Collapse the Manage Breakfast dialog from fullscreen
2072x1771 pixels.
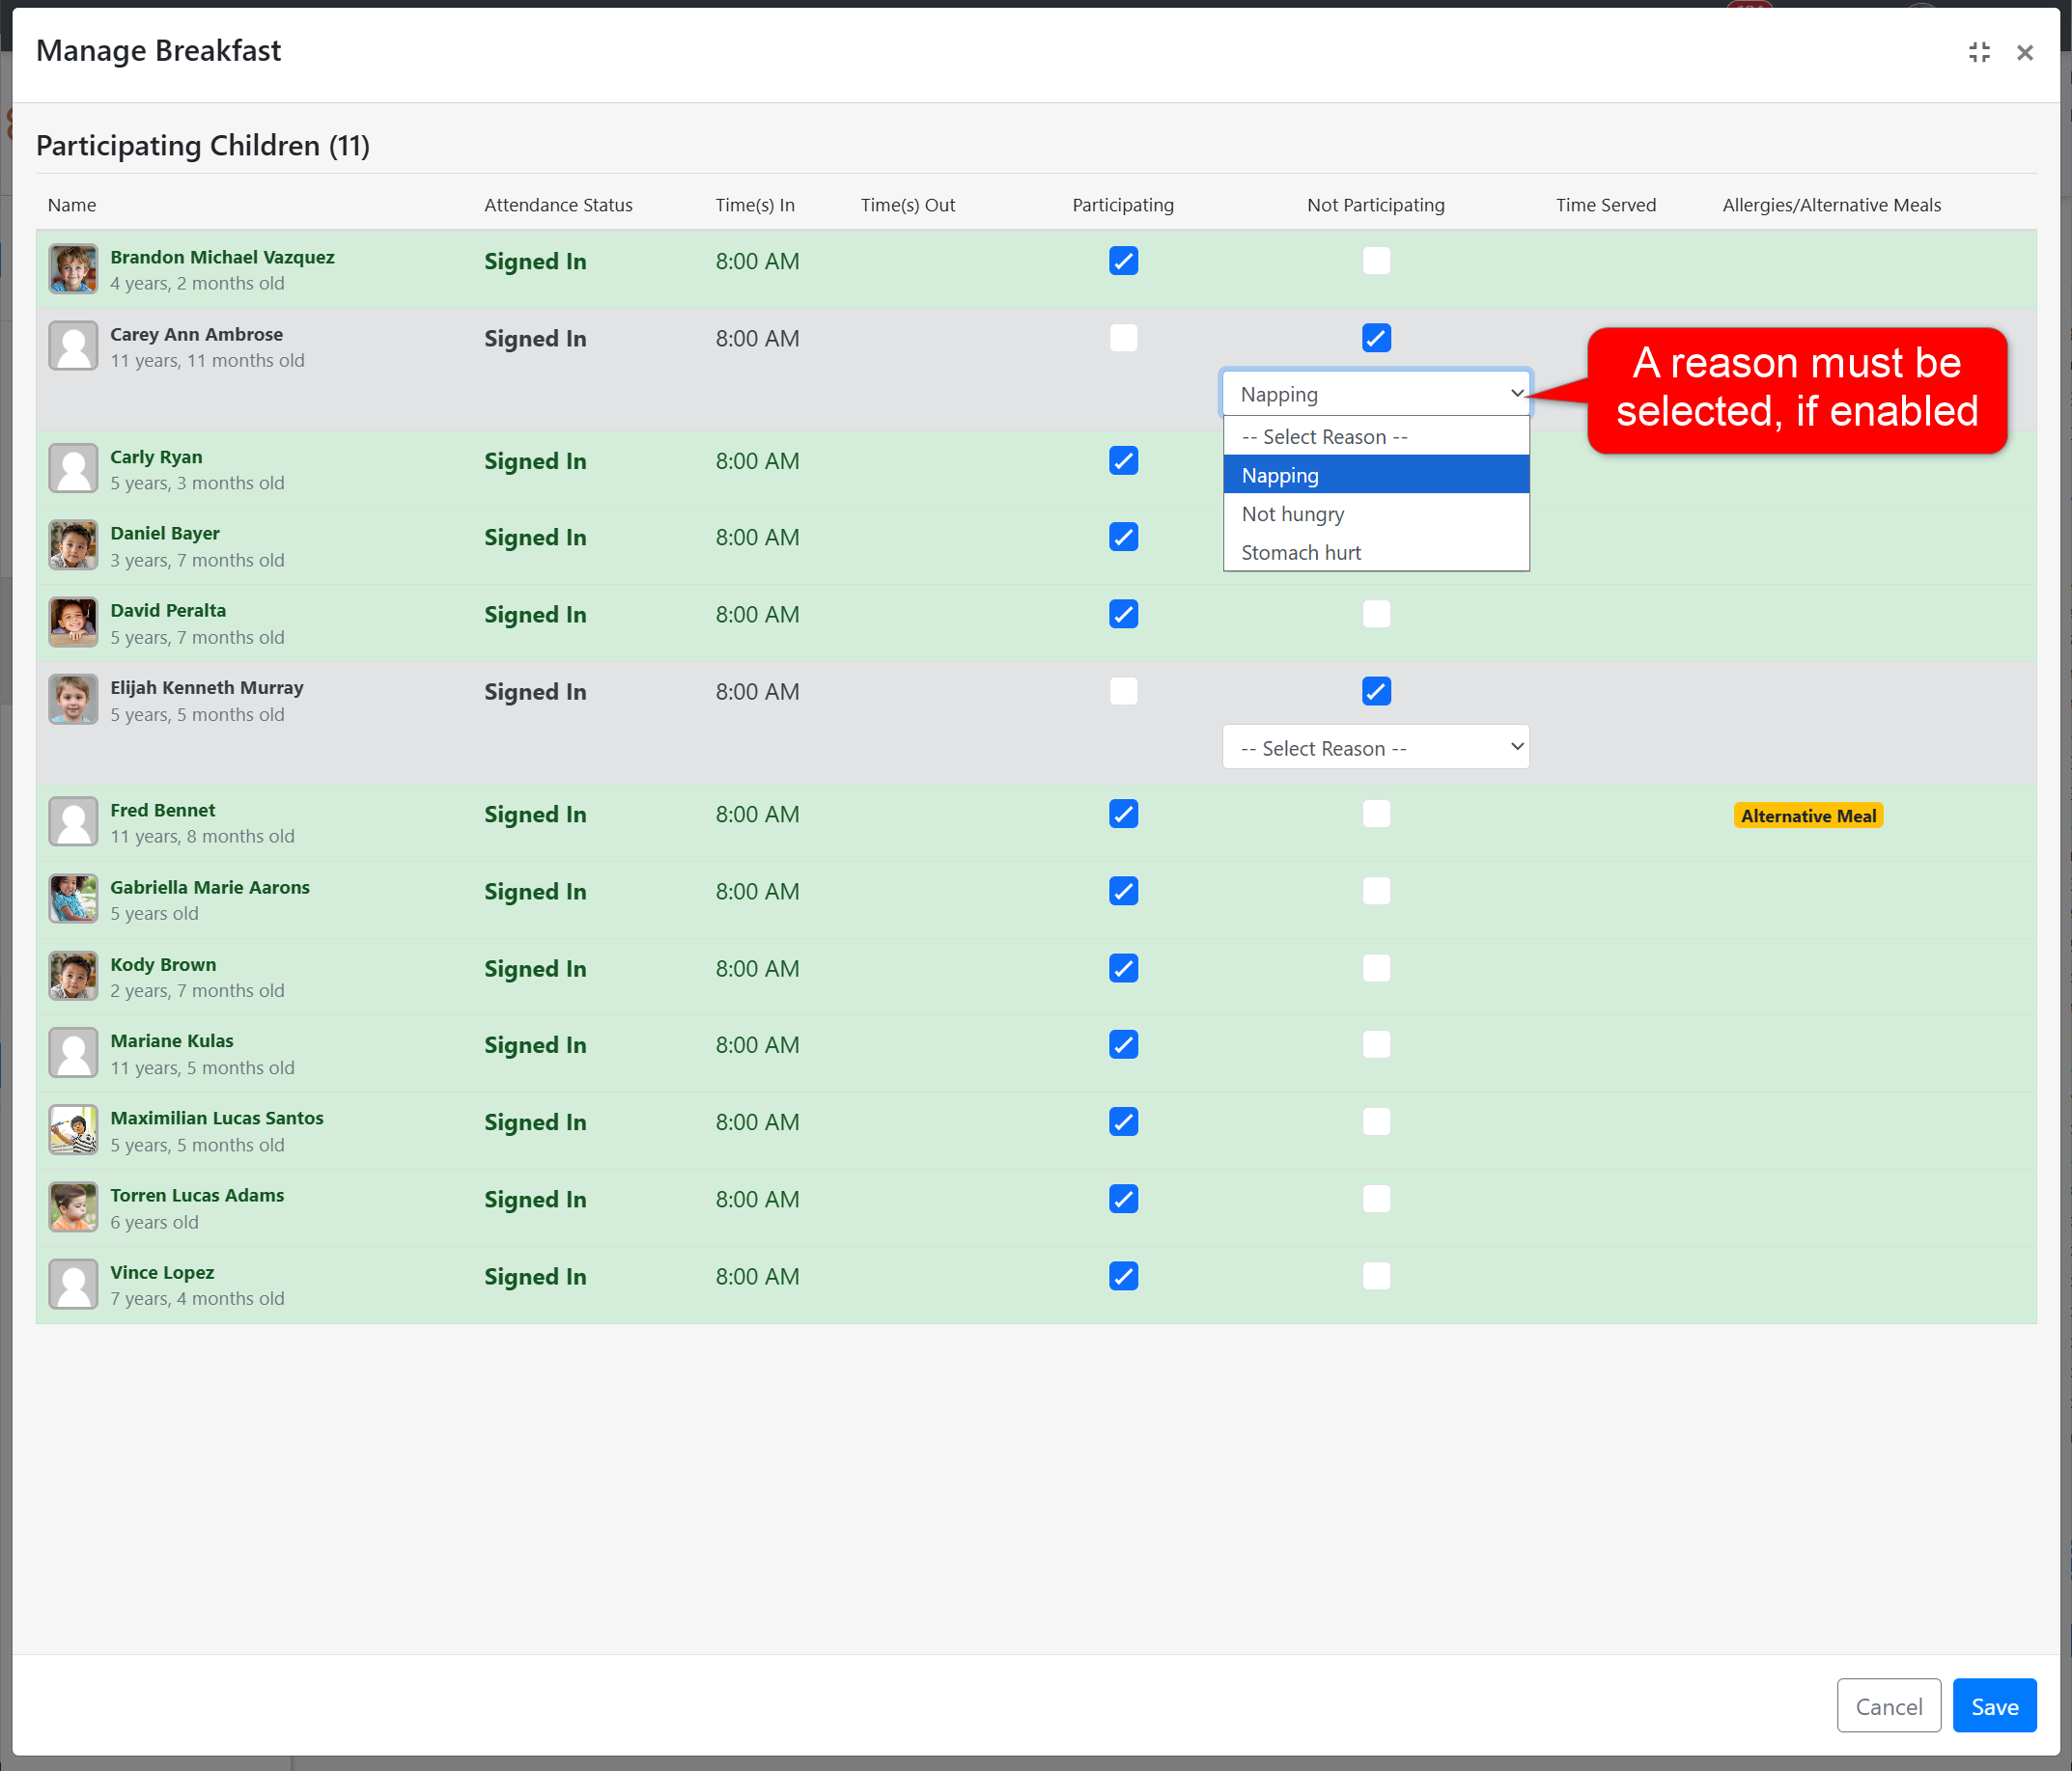click(x=1979, y=52)
